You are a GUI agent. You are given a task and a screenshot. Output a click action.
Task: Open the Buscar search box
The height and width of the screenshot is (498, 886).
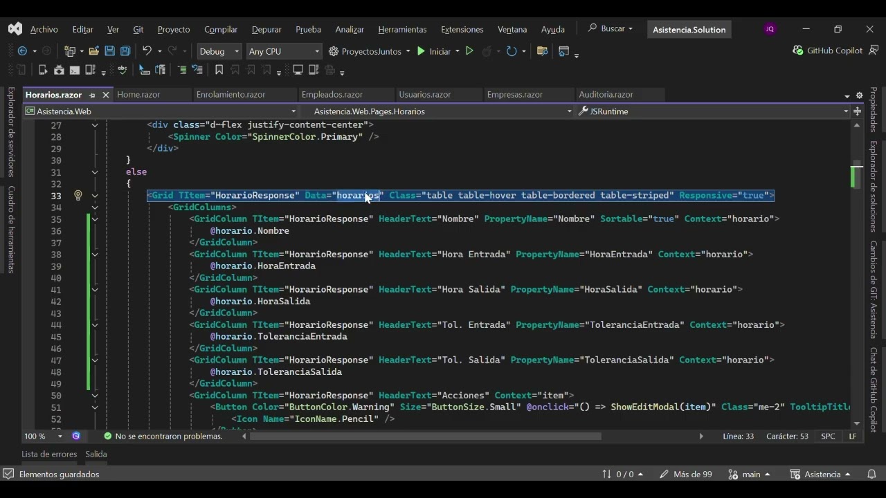610,29
